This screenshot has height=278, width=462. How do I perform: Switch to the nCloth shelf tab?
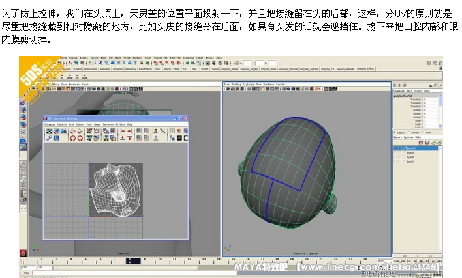click(205, 69)
